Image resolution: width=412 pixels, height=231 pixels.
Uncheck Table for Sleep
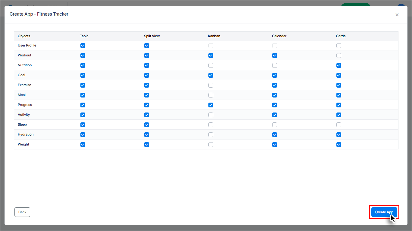point(83,125)
